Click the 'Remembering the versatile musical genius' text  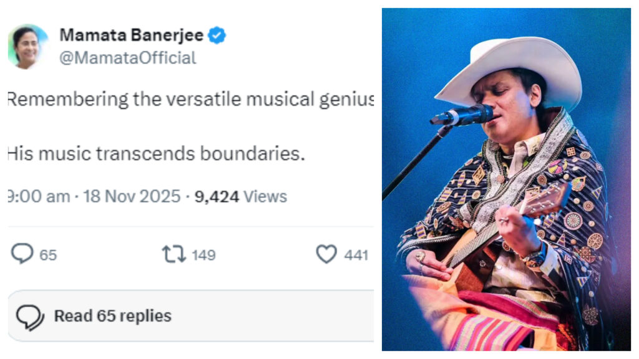[x=190, y=98]
